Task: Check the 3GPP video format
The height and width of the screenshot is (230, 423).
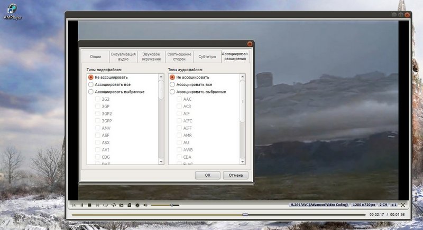Action: pyautogui.click(x=98, y=121)
